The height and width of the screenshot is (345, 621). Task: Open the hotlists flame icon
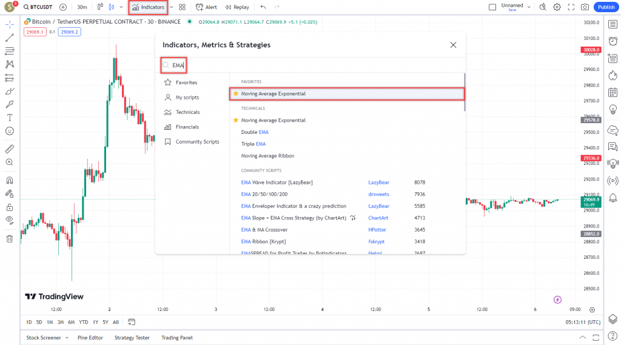[x=613, y=75]
